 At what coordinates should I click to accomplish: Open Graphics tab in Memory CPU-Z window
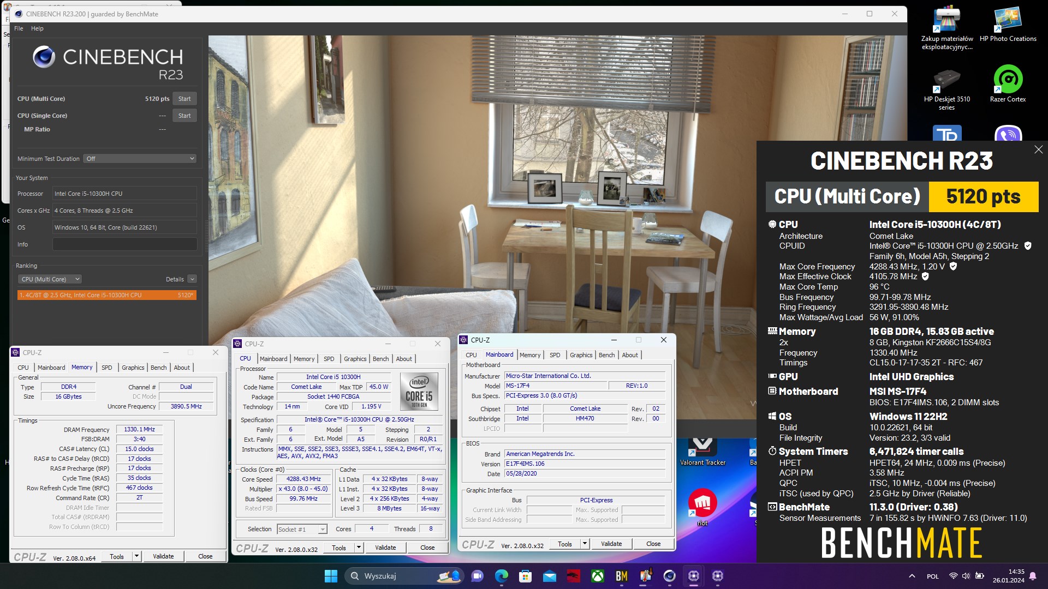(x=133, y=368)
